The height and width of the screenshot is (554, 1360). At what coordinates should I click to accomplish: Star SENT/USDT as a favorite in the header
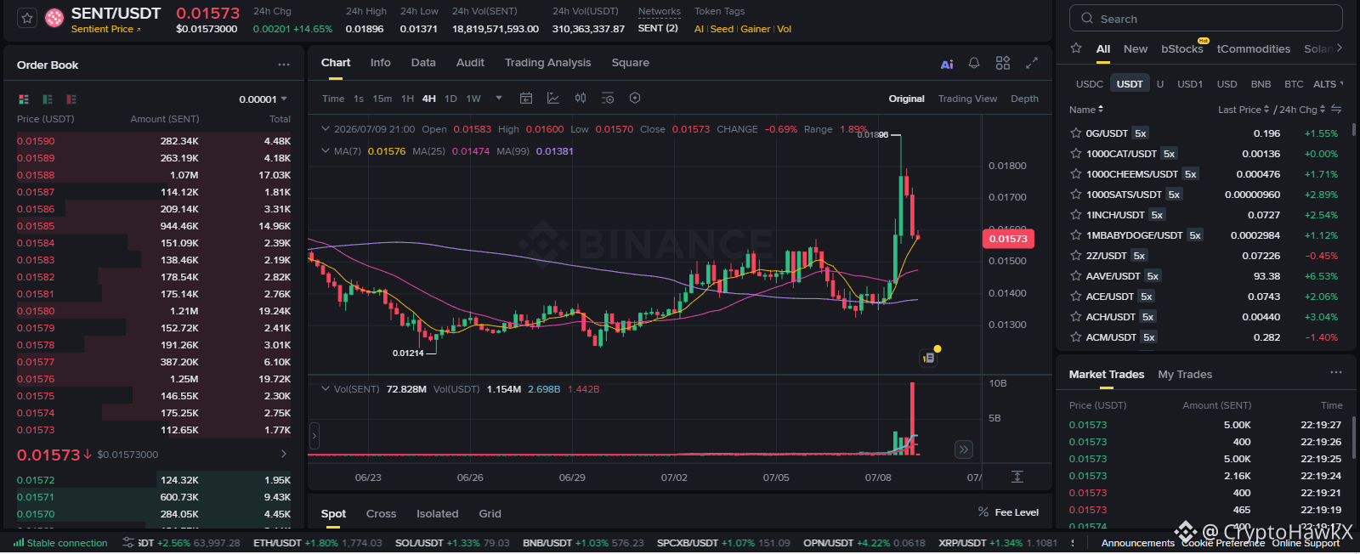(27, 18)
